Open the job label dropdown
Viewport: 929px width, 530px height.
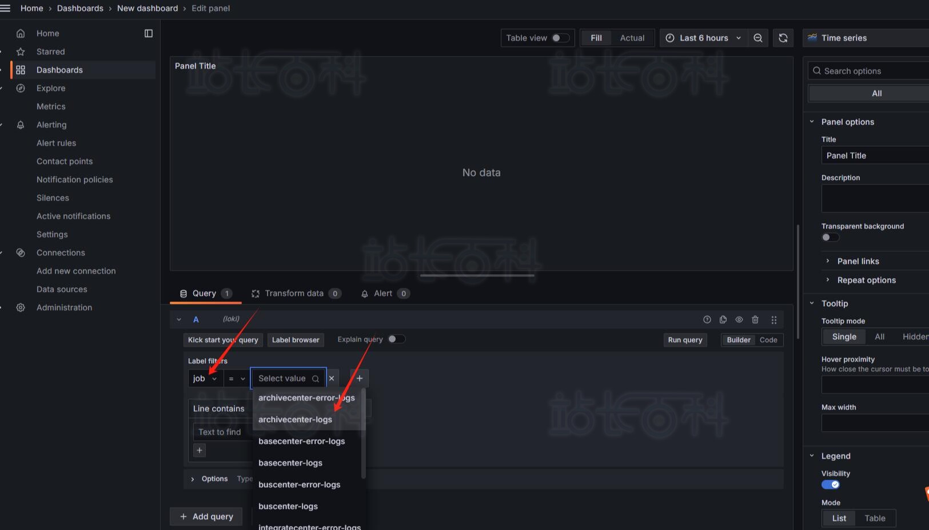point(205,378)
